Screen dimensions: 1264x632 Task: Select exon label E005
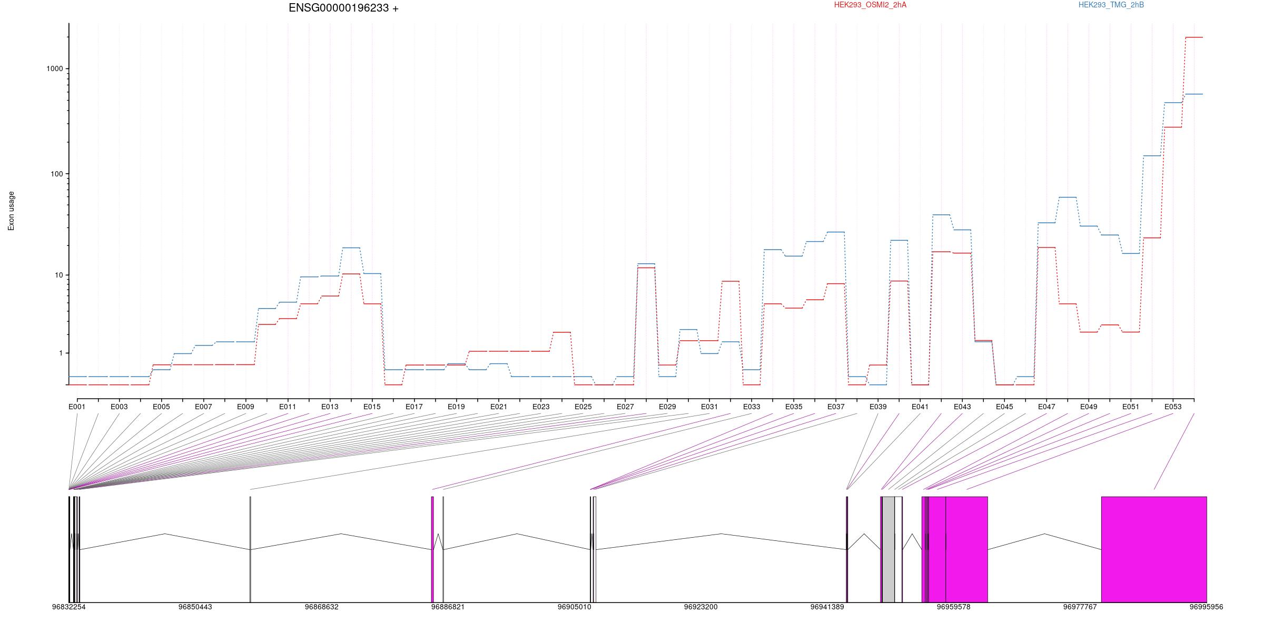point(161,407)
